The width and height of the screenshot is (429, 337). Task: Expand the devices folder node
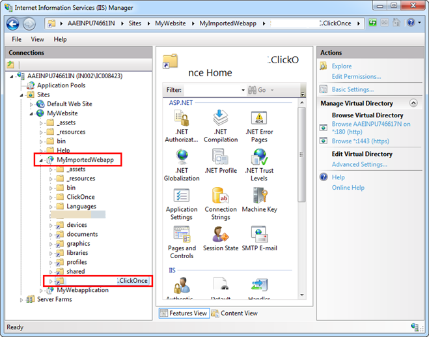click(x=51, y=226)
